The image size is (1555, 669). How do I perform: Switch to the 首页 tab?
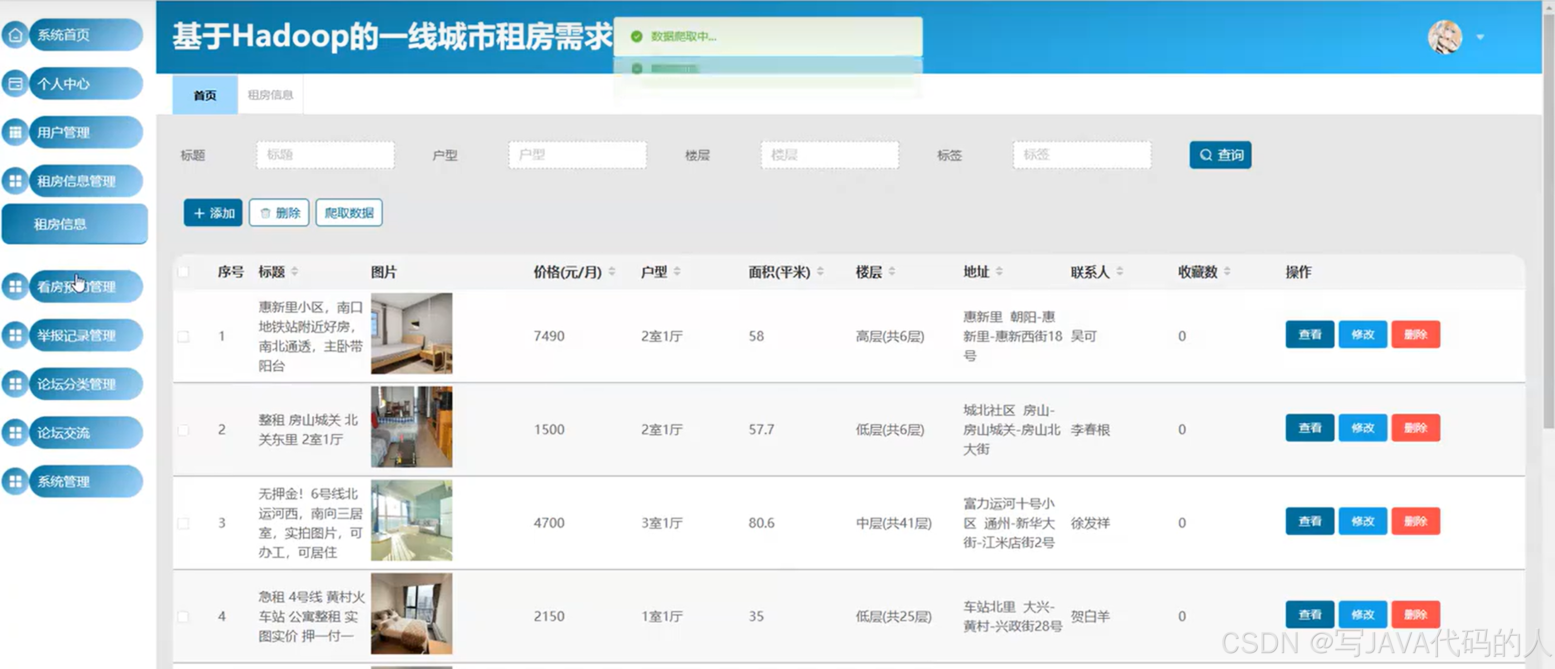click(x=205, y=95)
